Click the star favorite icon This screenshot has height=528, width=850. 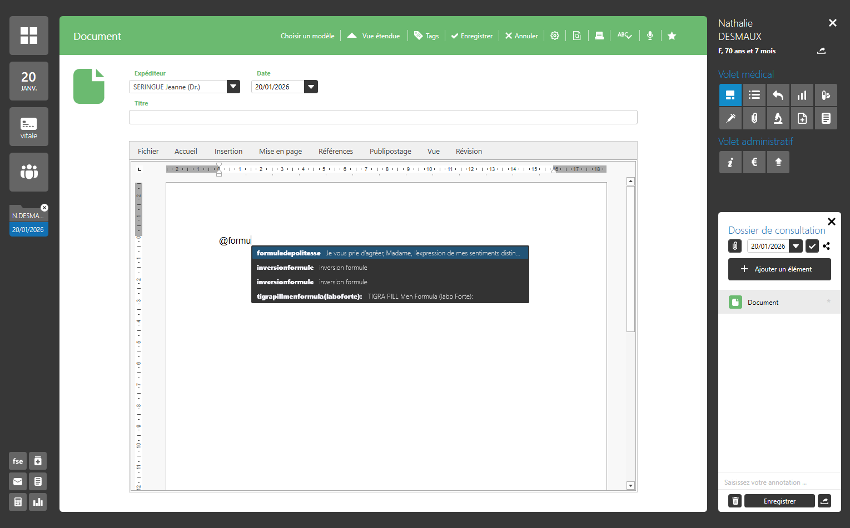(x=672, y=36)
